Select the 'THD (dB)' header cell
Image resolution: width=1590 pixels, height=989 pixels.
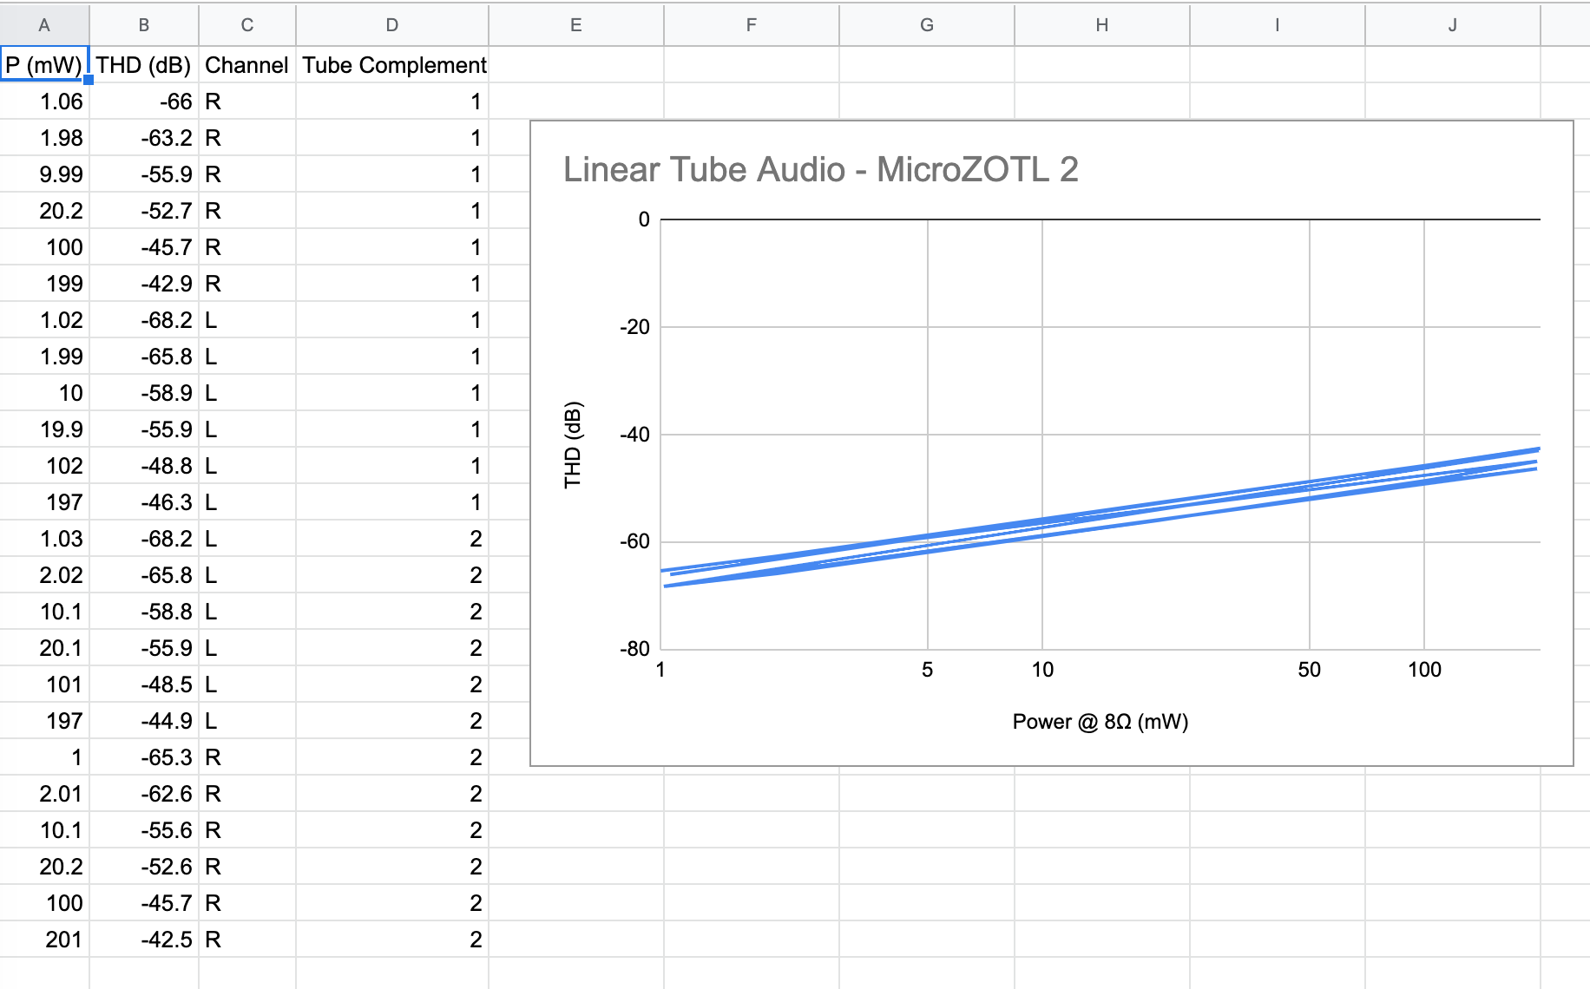click(143, 65)
